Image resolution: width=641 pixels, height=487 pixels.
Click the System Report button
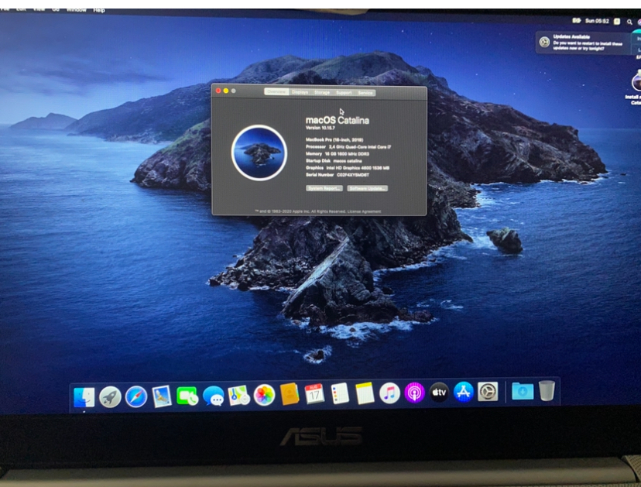pos(324,188)
